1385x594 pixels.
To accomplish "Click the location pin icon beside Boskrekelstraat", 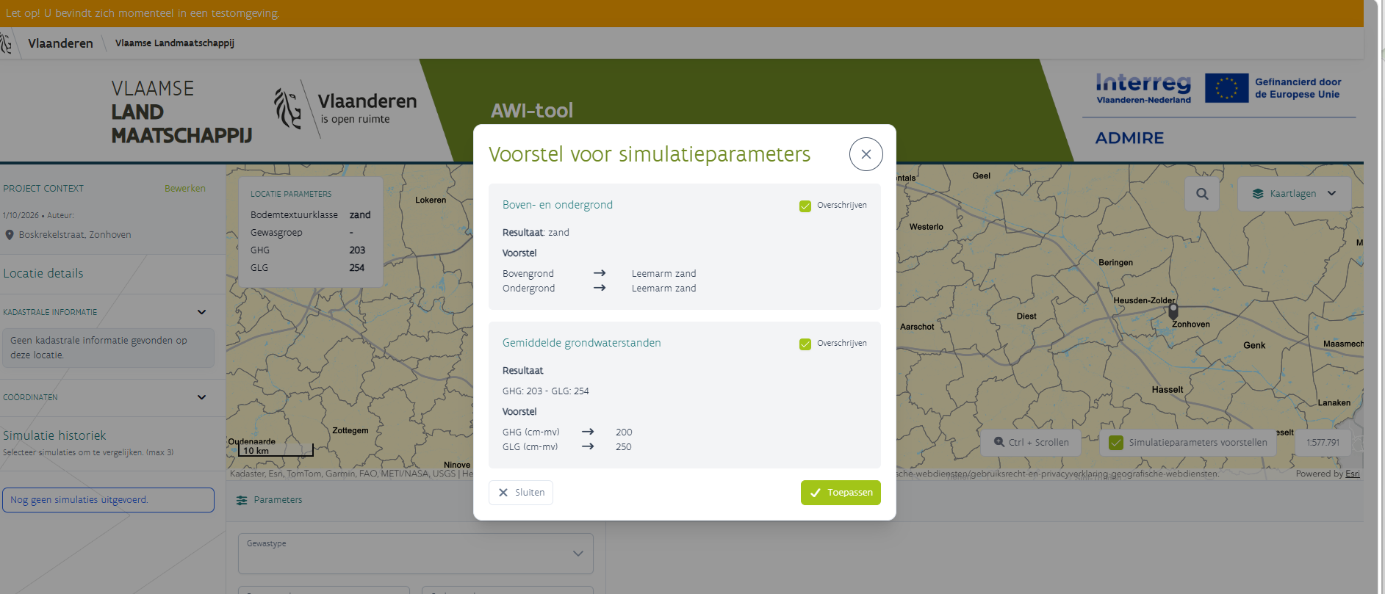I will pos(10,235).
